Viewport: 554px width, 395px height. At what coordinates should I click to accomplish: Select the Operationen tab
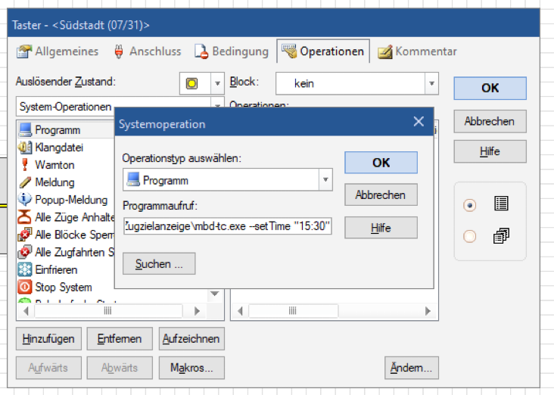pos(323,51)
